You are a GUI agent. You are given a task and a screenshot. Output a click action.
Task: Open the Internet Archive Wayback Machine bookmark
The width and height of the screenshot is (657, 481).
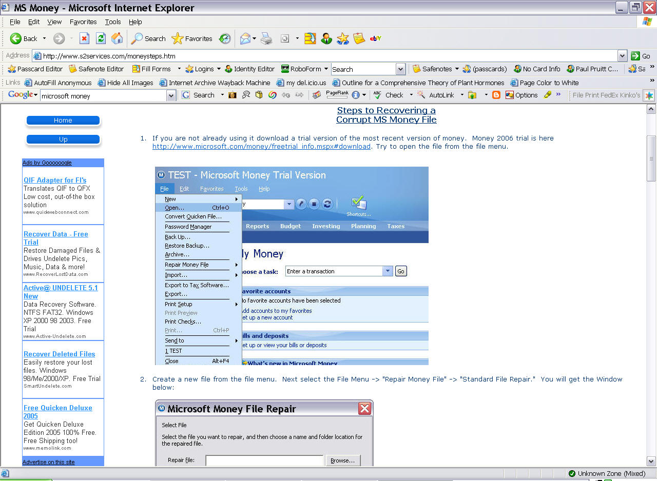pos(215,83)
